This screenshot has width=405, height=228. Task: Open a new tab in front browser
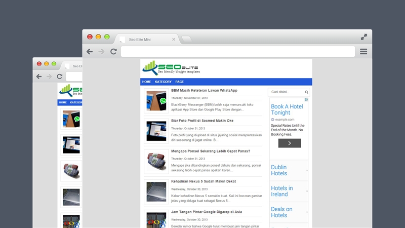click(x=187, y=39)
